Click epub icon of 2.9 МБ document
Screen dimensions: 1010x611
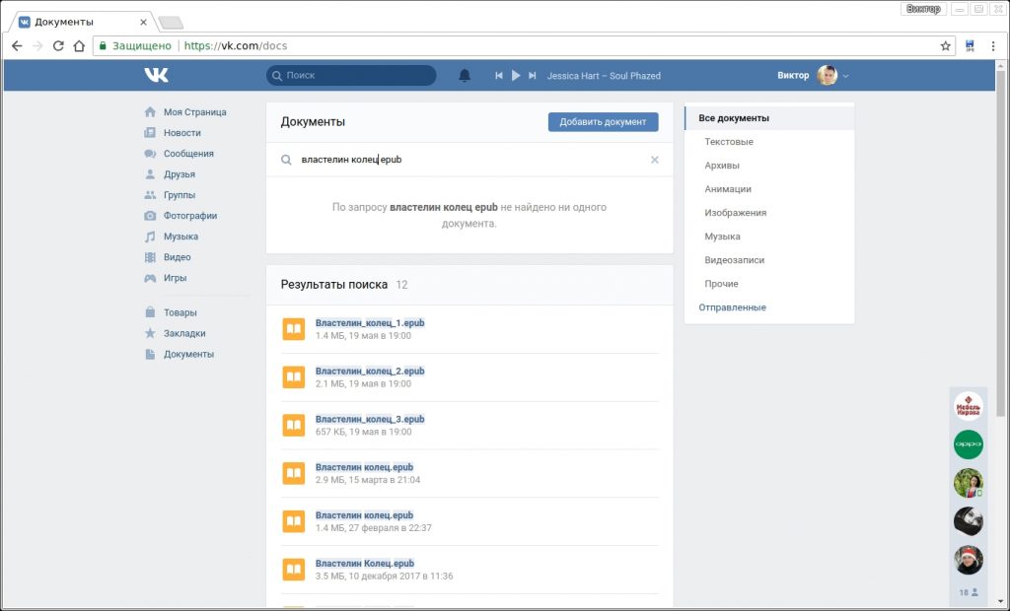pos(294,473)
